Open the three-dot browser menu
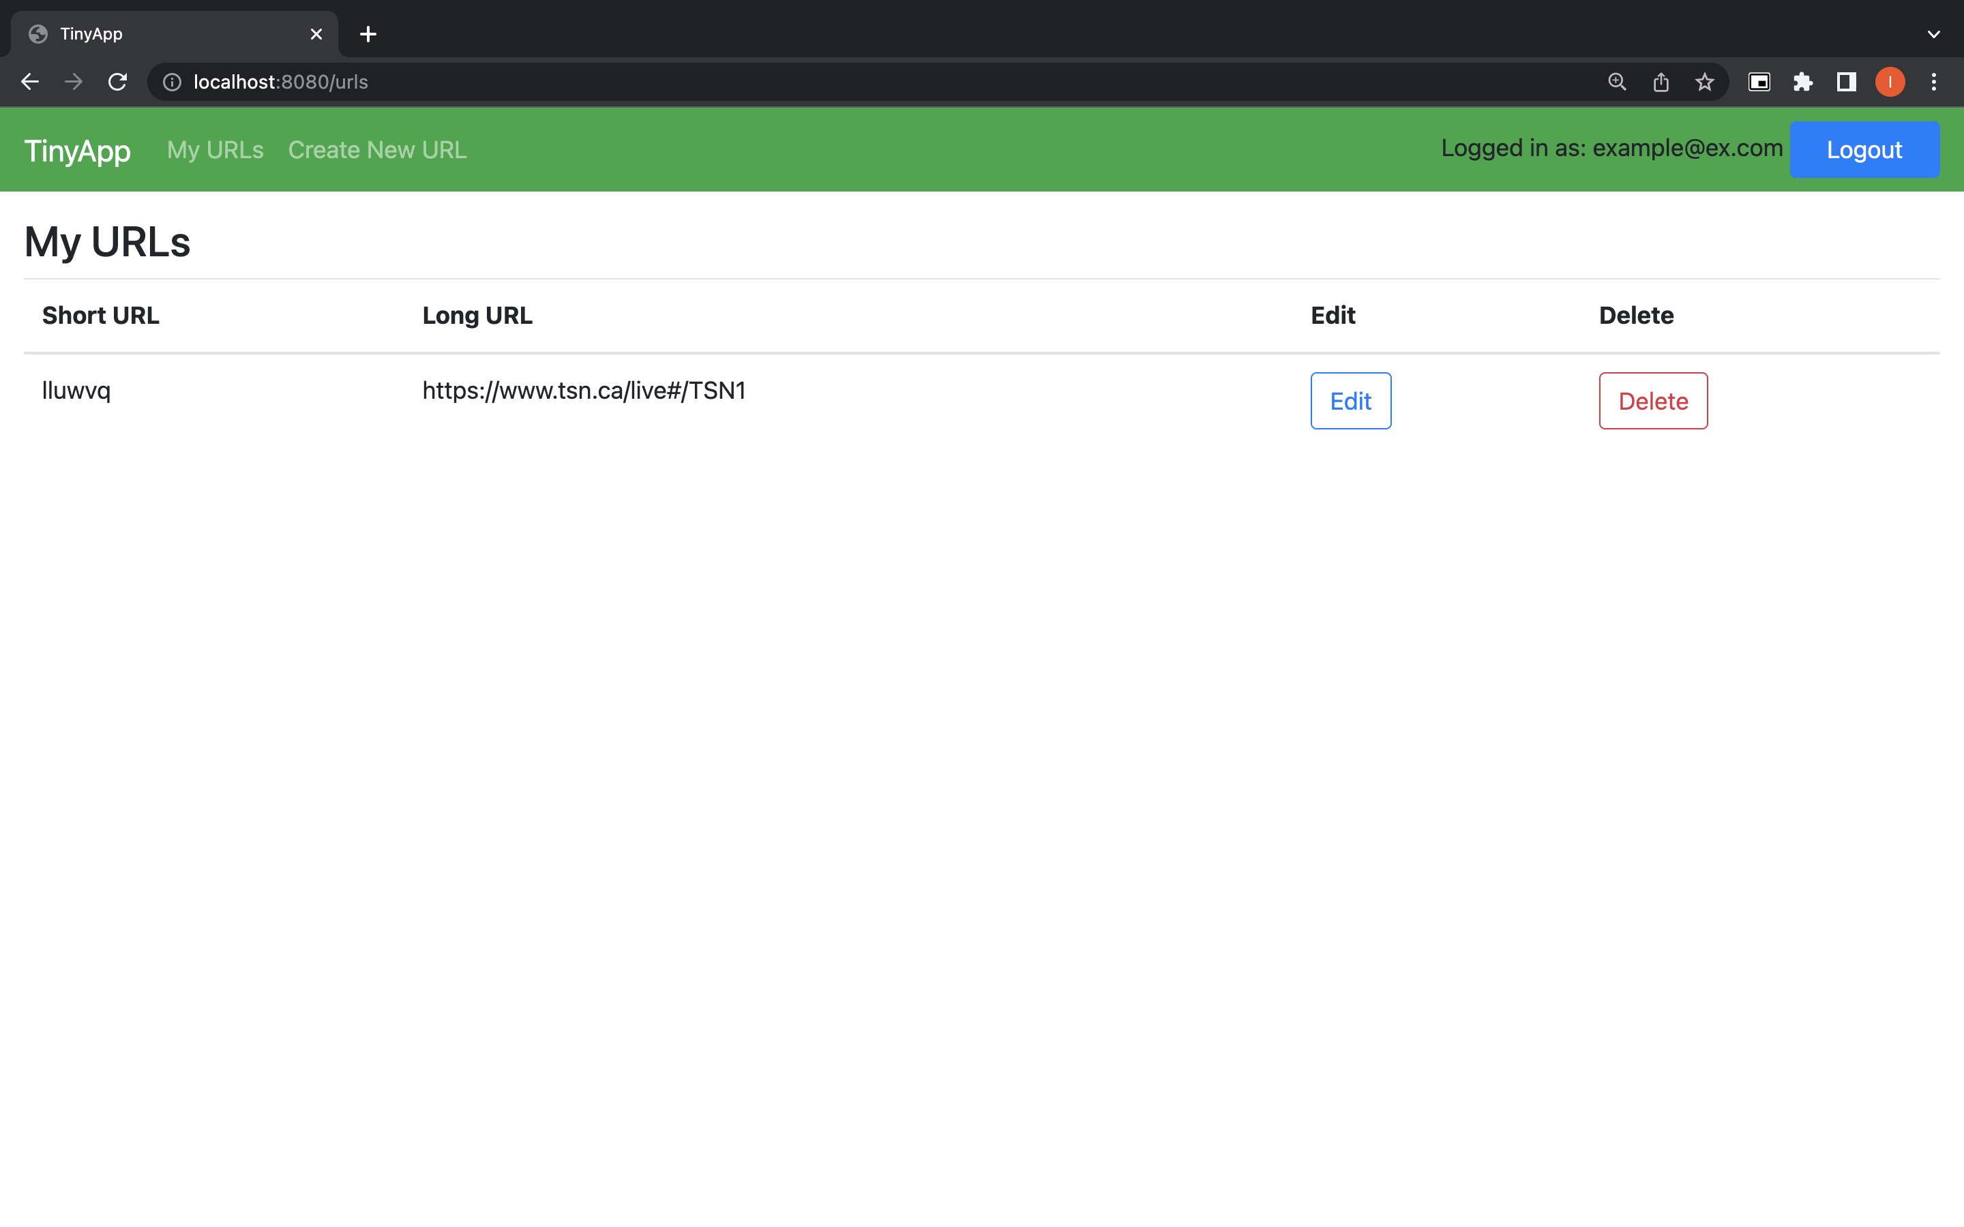1964x1227 pixels. tap(1935, 81)
